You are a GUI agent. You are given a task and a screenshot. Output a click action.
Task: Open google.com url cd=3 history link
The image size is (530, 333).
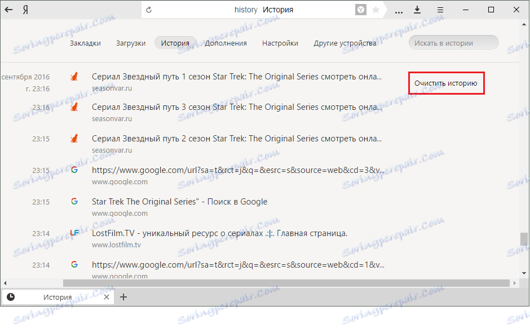(238, 170)
